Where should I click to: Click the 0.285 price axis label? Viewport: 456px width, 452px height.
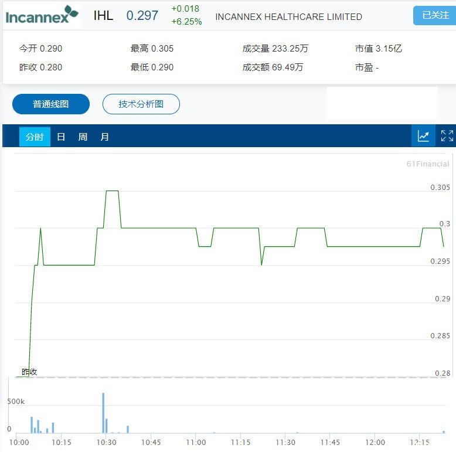click(440, 336)
